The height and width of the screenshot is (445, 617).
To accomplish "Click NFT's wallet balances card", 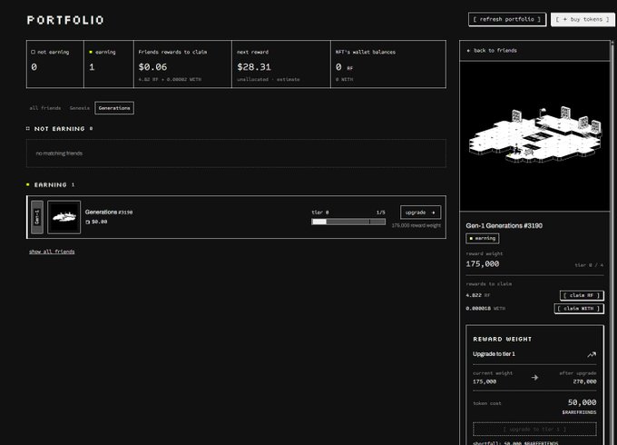I will click(x=388, y=64).
